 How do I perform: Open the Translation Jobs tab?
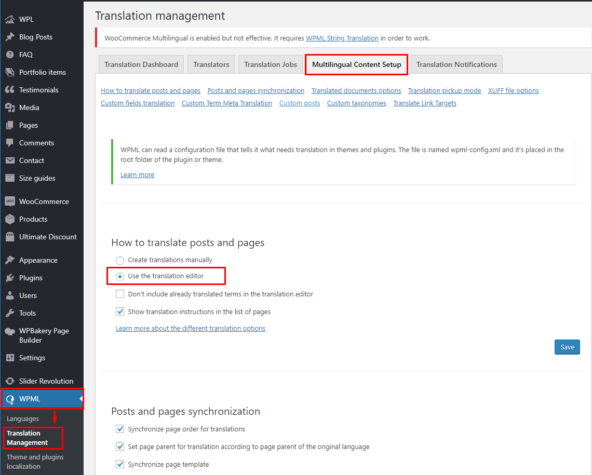click(271, 64)
